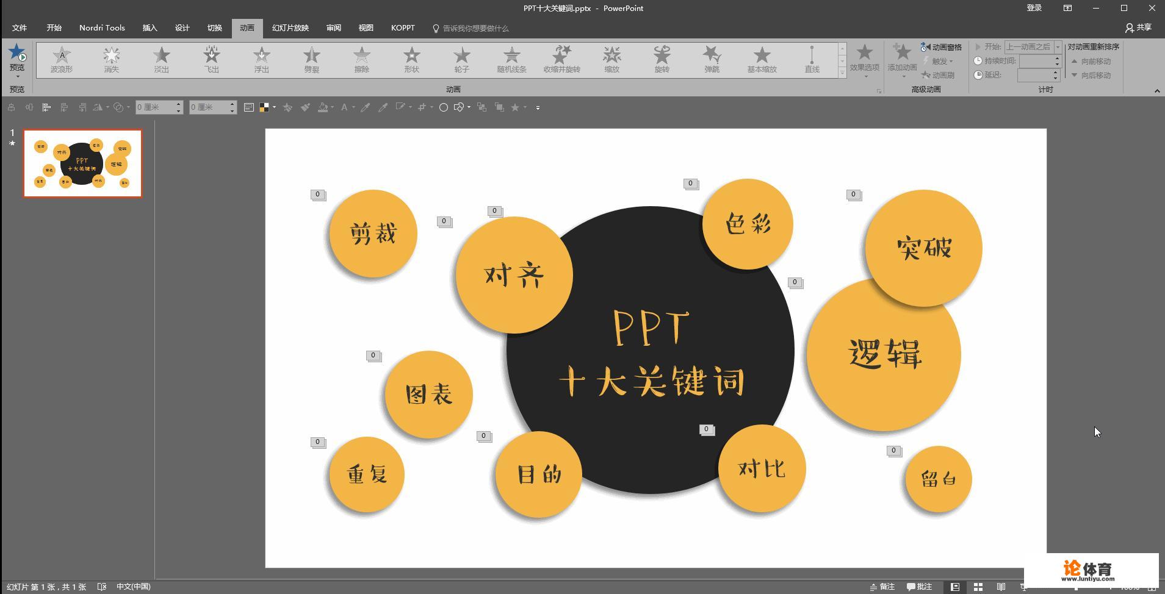Open the 添加动画 add animation dropdown

click(902, 61)
